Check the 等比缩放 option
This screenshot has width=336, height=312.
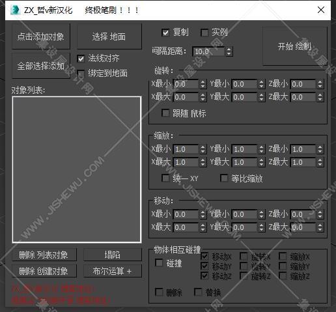(224, 178)
